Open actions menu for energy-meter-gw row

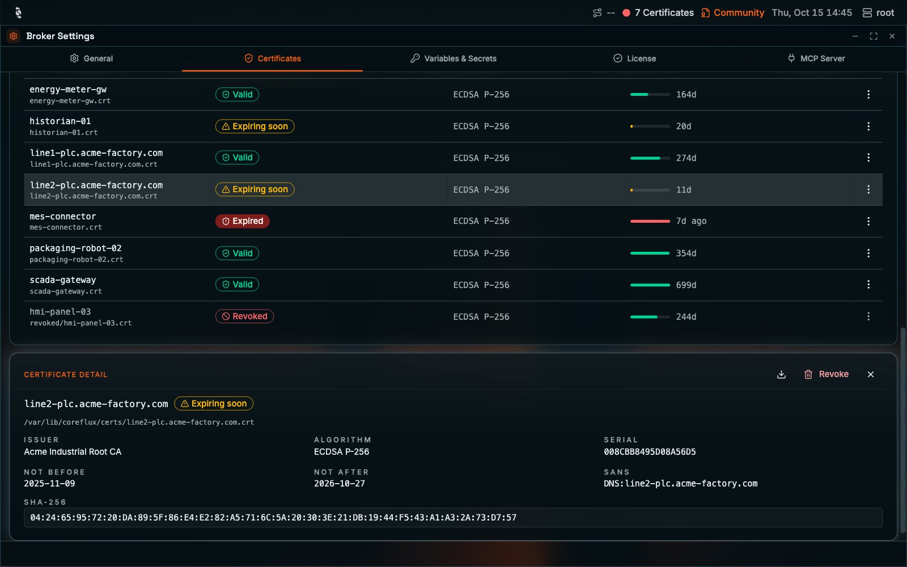(868, 95)
